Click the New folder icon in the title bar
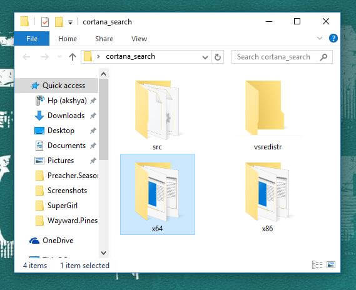 (59, 22)
